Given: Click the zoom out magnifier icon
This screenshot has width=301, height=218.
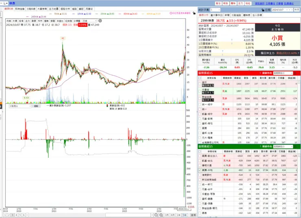Looking at the screenshot, I should [x=156, y=215].
